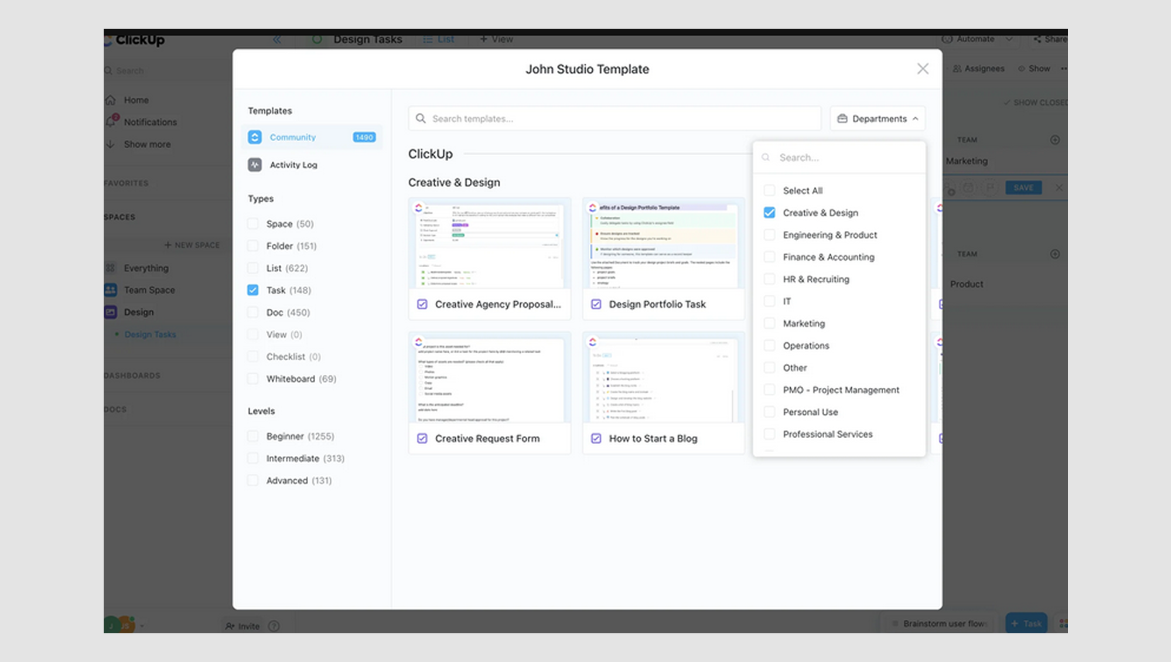Click the Show eye icon
Viewport: 1171px width, 662px height.
click(x=1022, y=69)
